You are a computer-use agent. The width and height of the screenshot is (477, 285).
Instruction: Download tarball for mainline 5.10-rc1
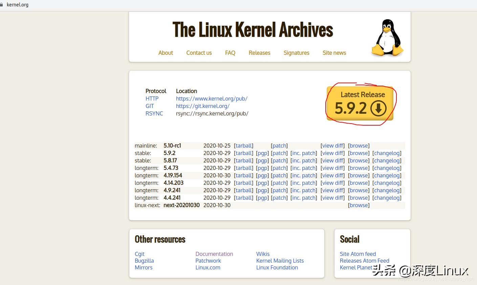coord(244,146)
